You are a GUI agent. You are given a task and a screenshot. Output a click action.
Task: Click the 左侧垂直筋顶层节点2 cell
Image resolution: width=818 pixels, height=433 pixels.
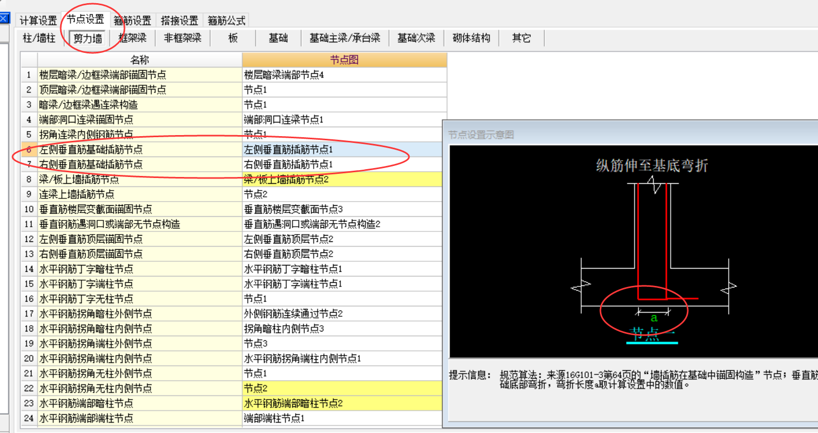click(342, 239)
